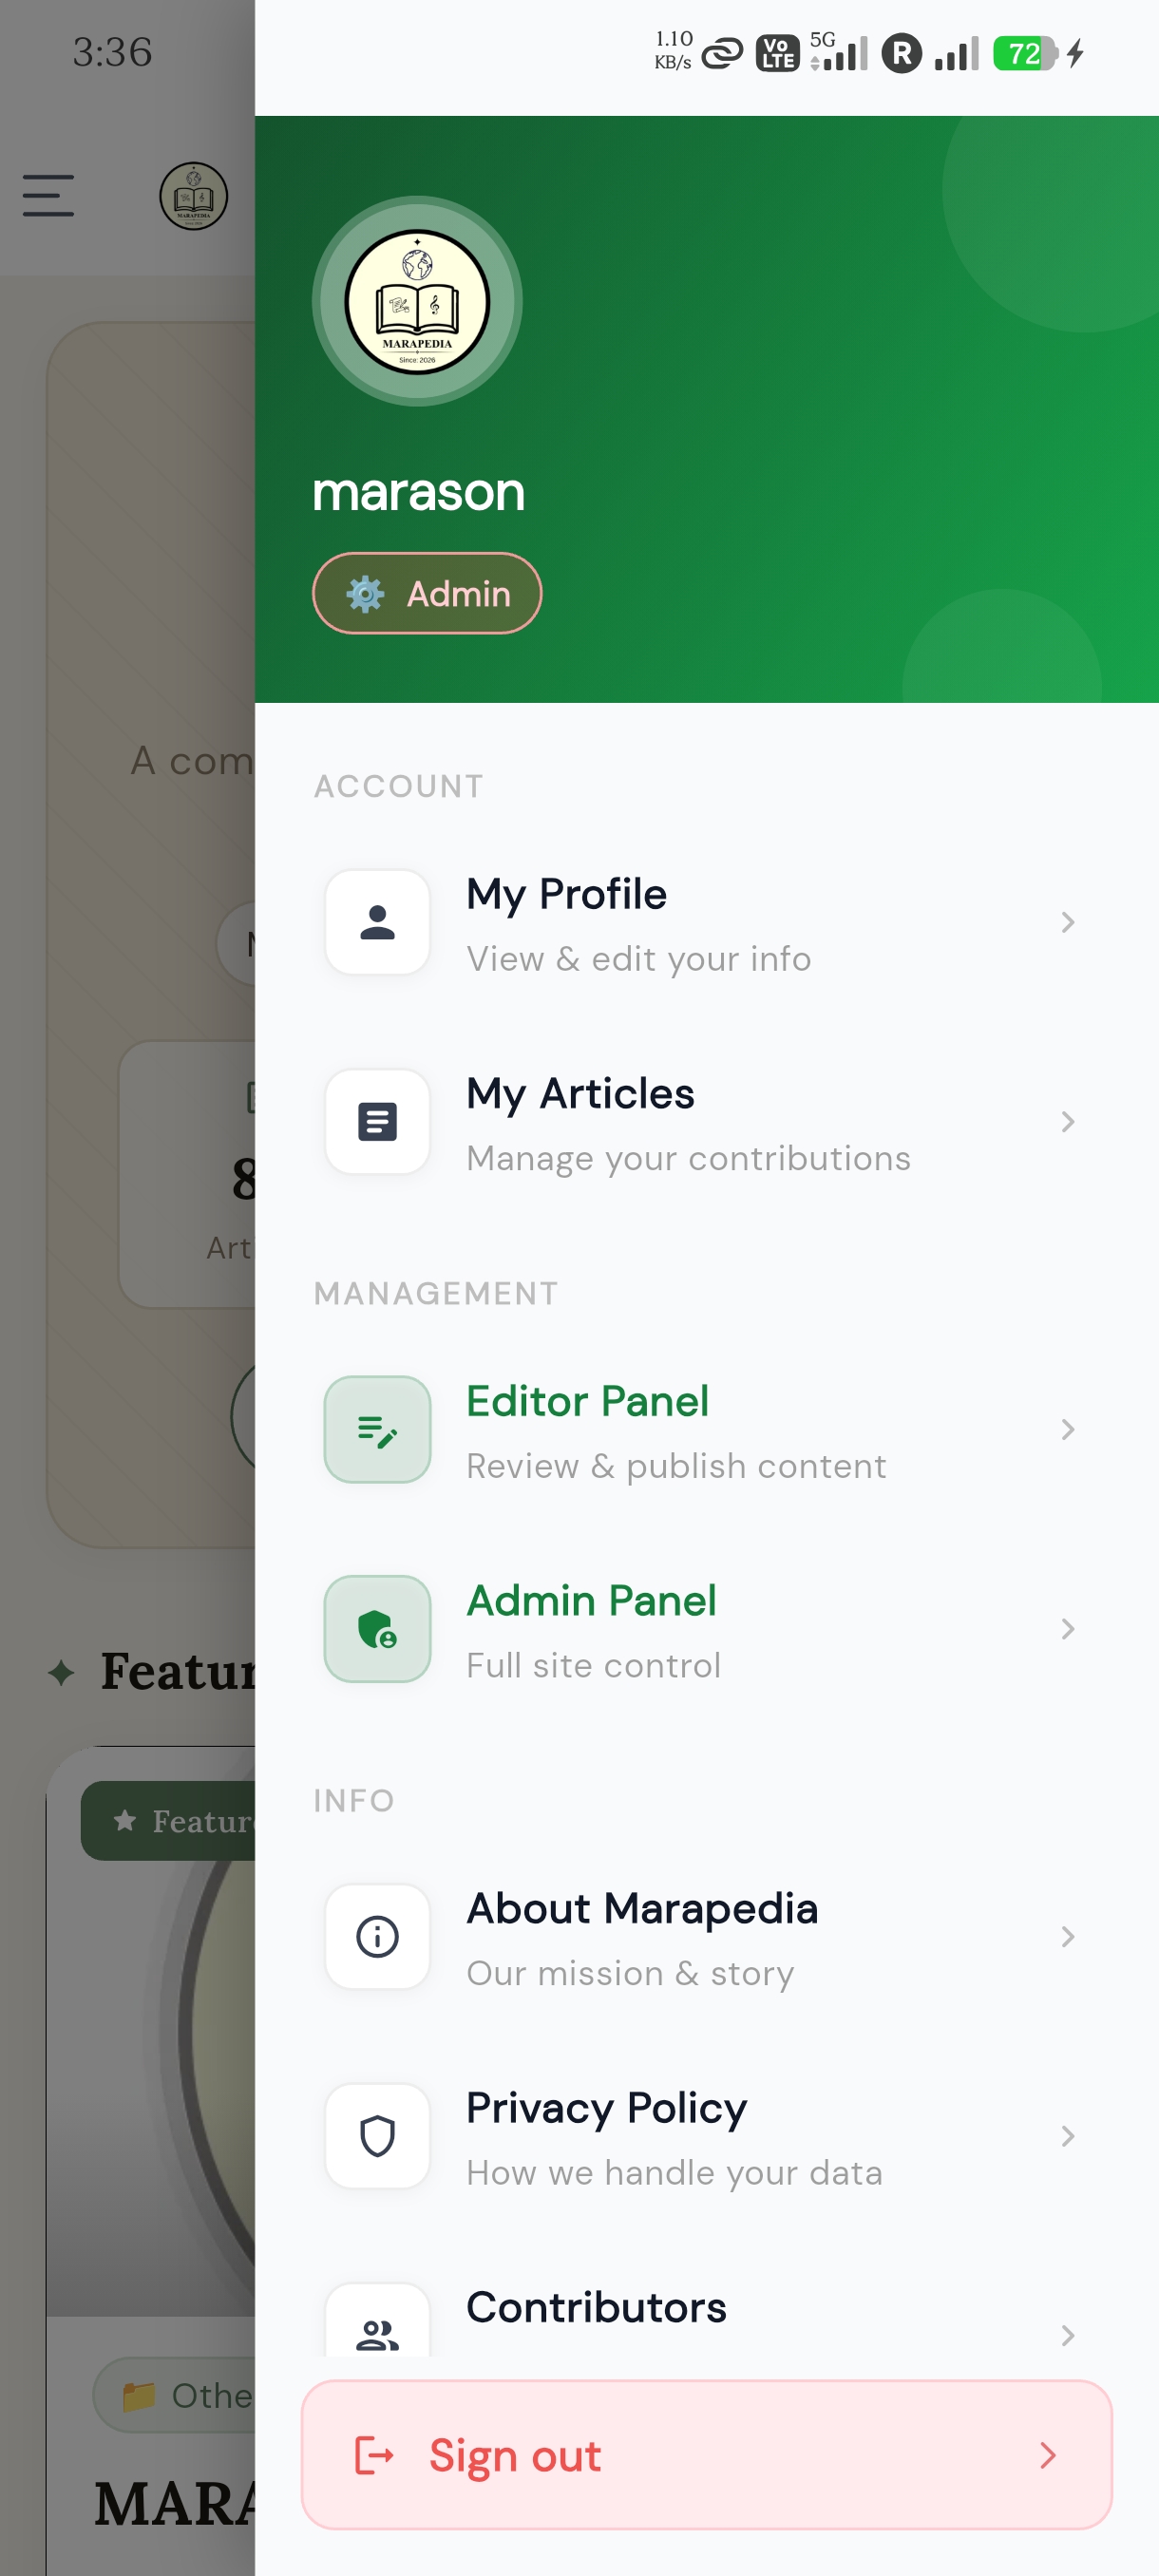Click the My Profile person icon
1159x2576 pixels.
click(x=377, y=922)
